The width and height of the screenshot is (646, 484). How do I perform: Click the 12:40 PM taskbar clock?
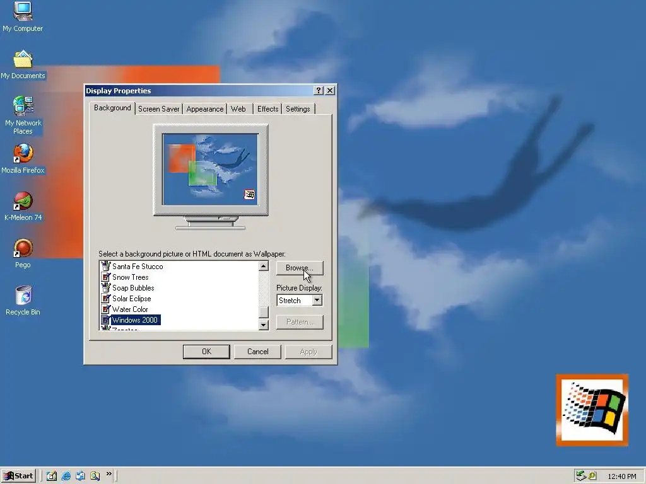[621, 476]
